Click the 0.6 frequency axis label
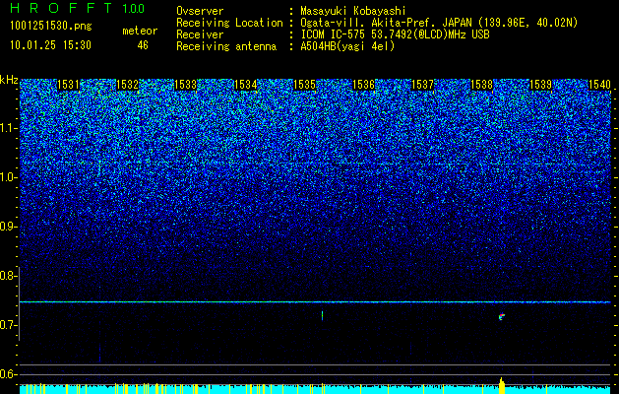 point(8,374)
